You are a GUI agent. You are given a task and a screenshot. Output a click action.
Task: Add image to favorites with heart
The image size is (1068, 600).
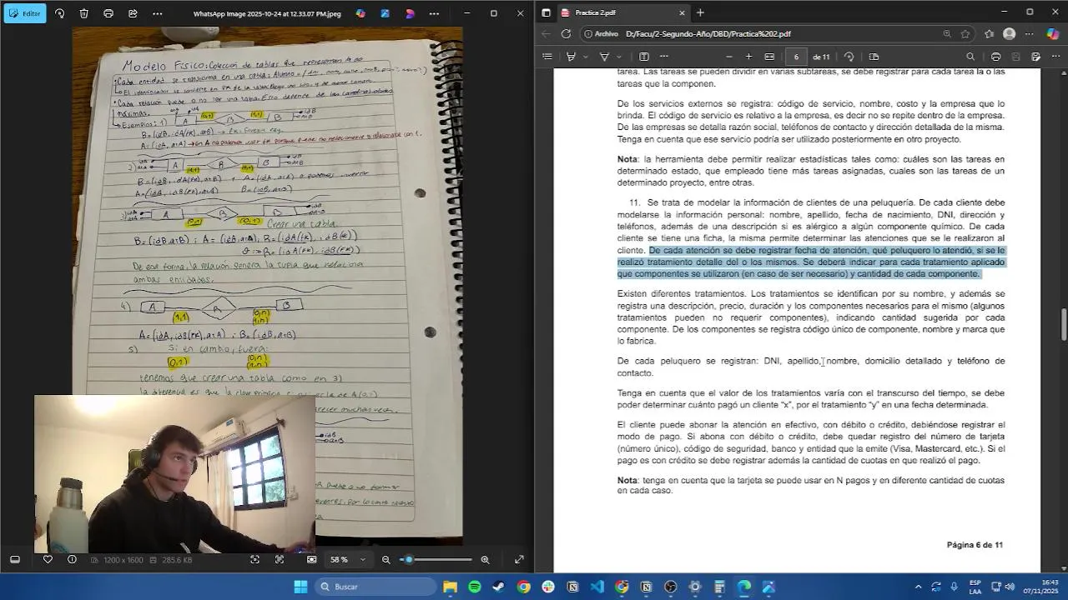pos(48,559)
